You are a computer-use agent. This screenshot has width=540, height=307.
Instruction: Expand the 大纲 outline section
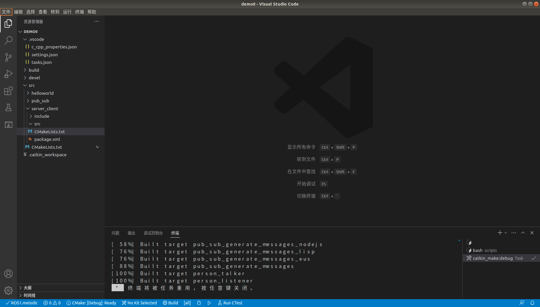click(61, 288)
